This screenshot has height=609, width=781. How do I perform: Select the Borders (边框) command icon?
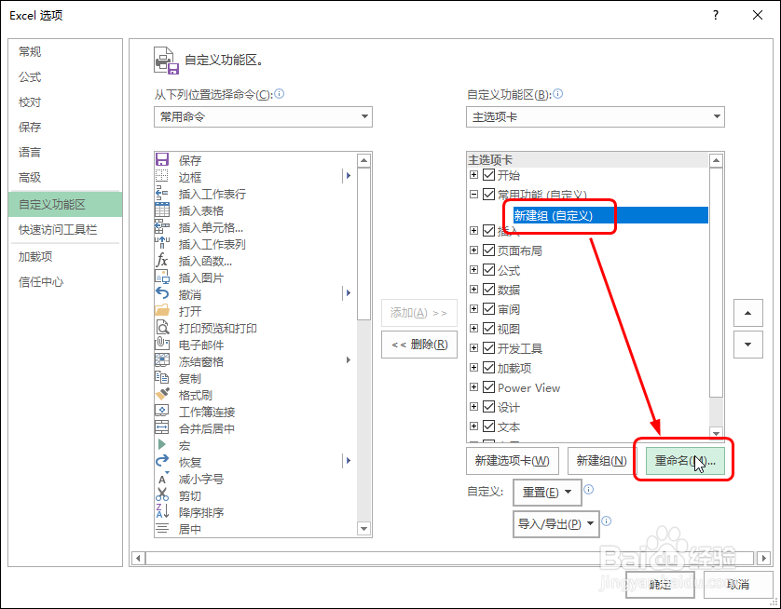162,176
